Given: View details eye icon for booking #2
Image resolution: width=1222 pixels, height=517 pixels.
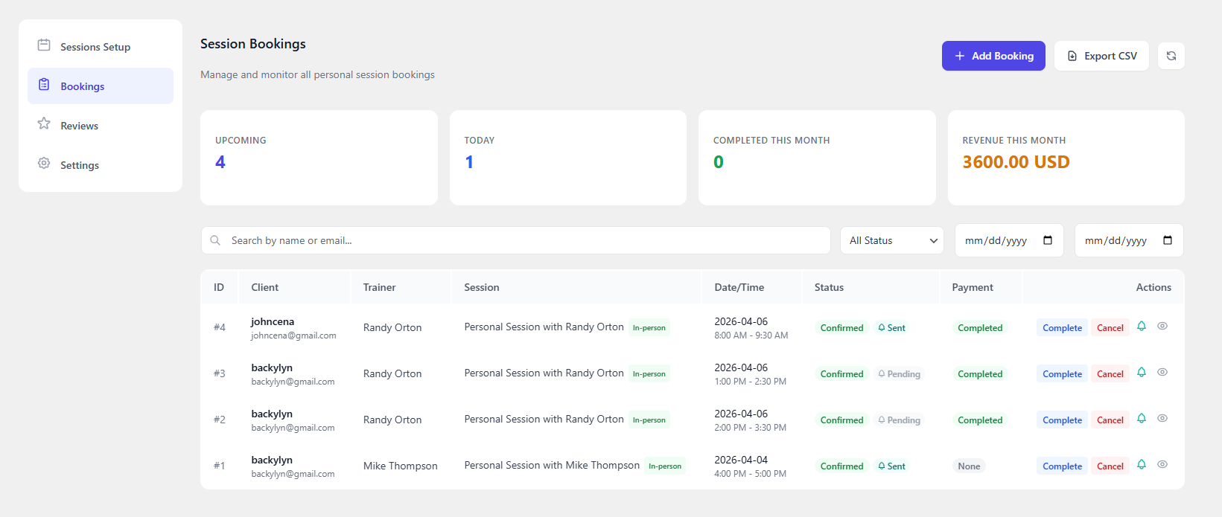Looking at the screenshot, I should click(1162, 418).
